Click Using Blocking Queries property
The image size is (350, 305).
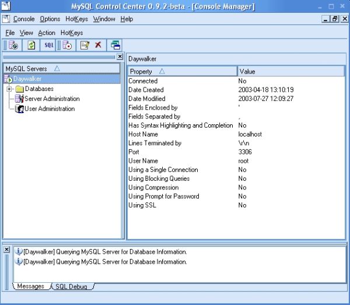click(x=159, y=178)
